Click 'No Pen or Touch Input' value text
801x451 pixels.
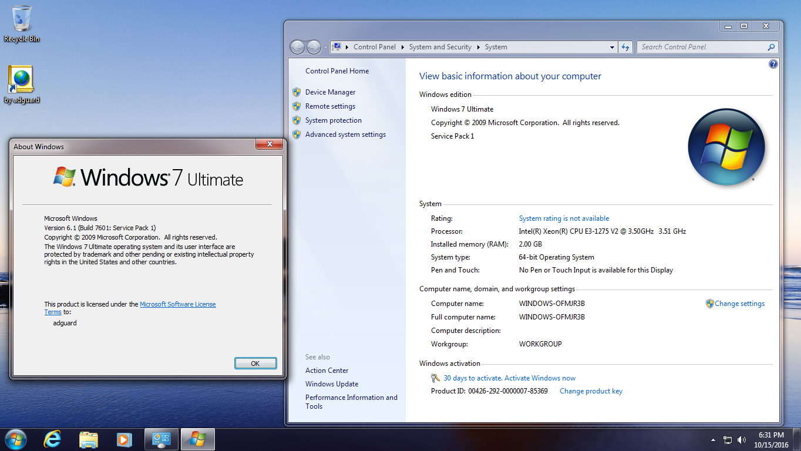coord(596,270)
